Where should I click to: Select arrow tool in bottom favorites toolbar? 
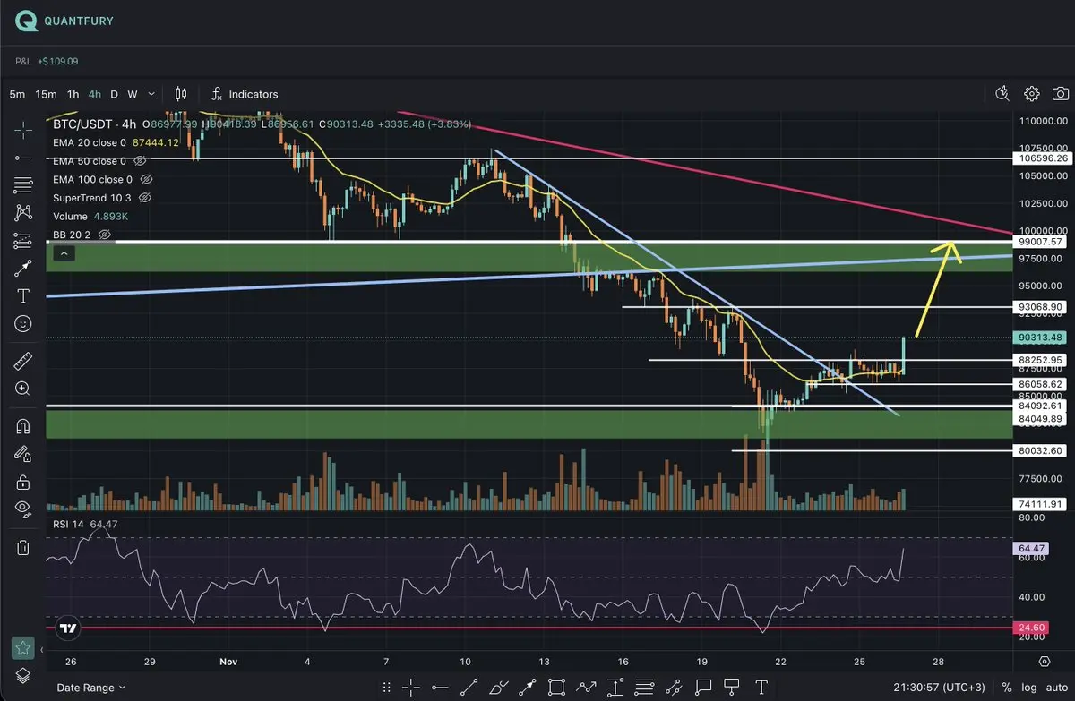(x=527, y=687)
